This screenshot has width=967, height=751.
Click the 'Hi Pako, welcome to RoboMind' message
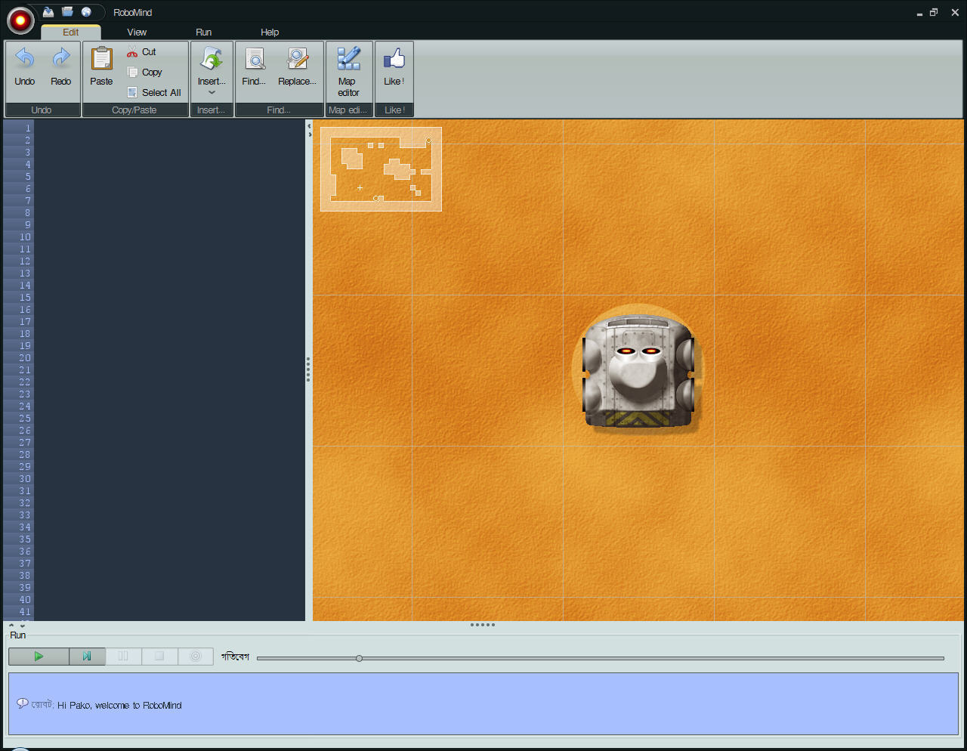119,706
